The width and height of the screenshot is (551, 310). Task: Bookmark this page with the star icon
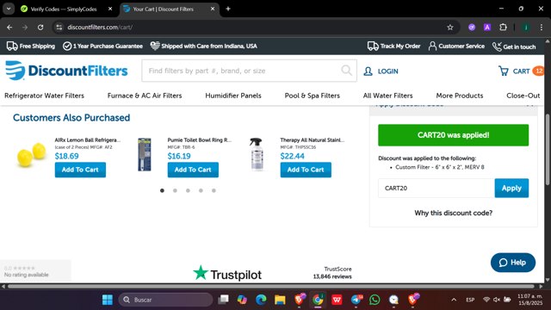point(449,27)
